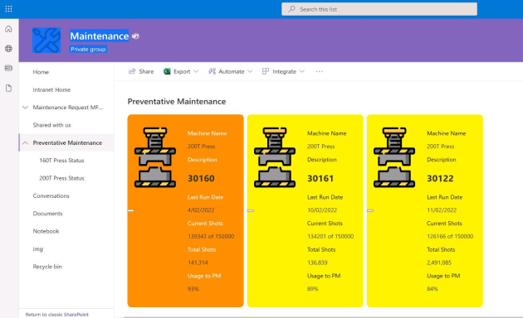Open My files page icon in left rail
The height and width of the screenshot is (318, 523).
pyautogui.click(x=8, y=88)
